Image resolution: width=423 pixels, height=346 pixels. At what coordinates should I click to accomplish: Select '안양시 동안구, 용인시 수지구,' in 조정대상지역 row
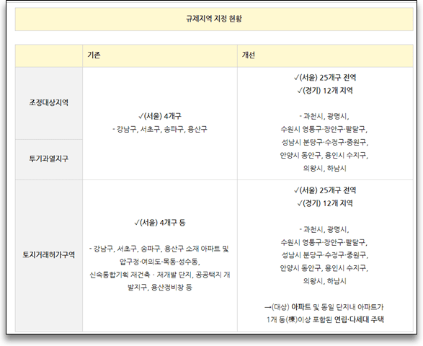(324, 155)
